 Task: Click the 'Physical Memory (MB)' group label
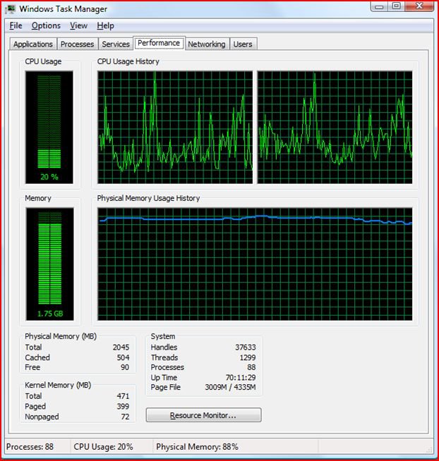click(x=61, y=336)
